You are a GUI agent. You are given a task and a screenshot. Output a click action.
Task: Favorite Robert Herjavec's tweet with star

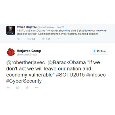(43, 39)
